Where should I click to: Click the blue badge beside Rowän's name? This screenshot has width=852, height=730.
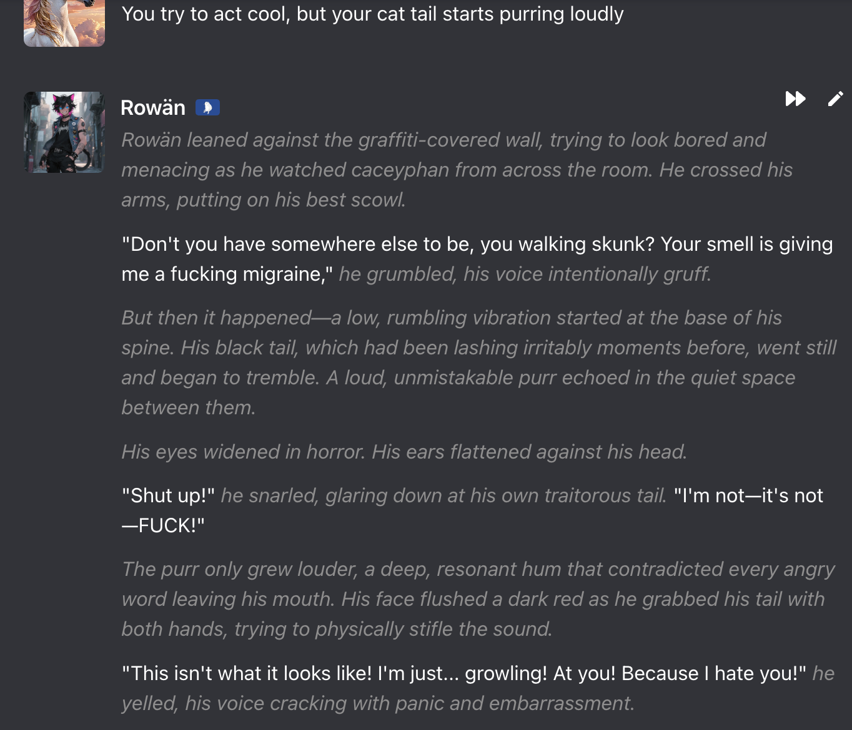[207, 108]
